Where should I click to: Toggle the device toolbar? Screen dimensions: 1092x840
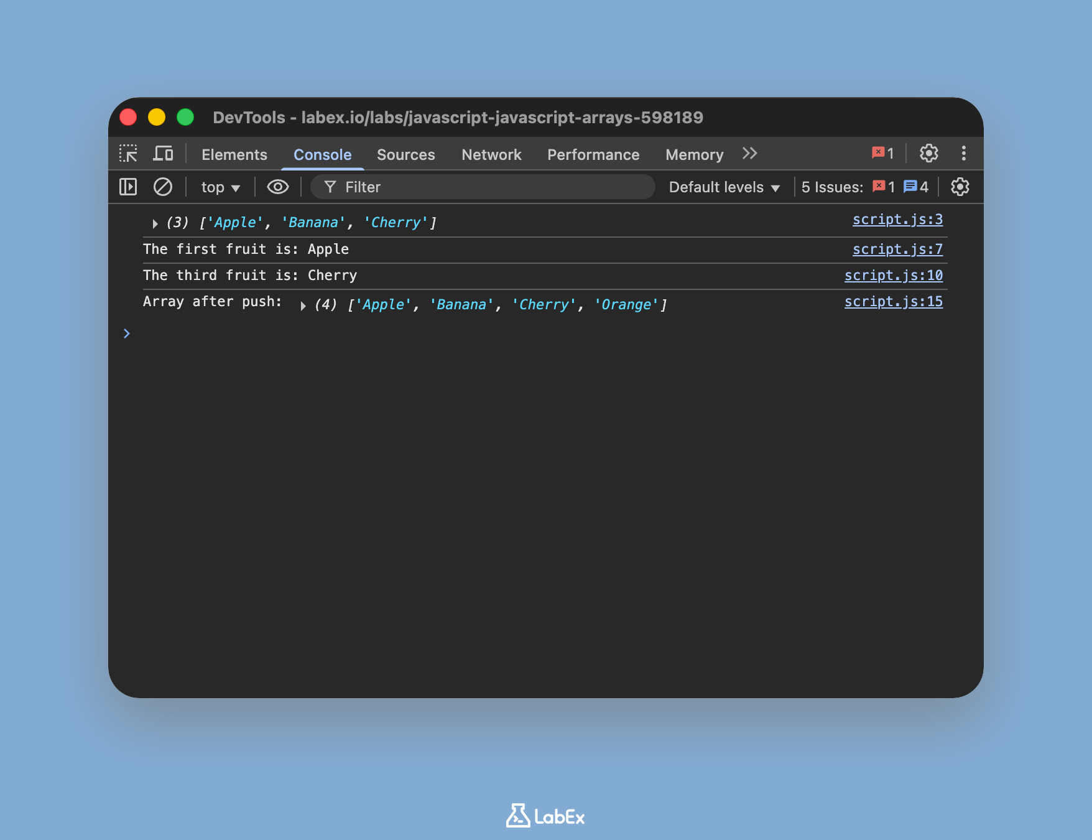click(164, 153)
